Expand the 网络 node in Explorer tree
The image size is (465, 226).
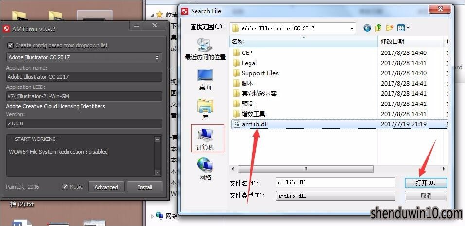(152, 216)
